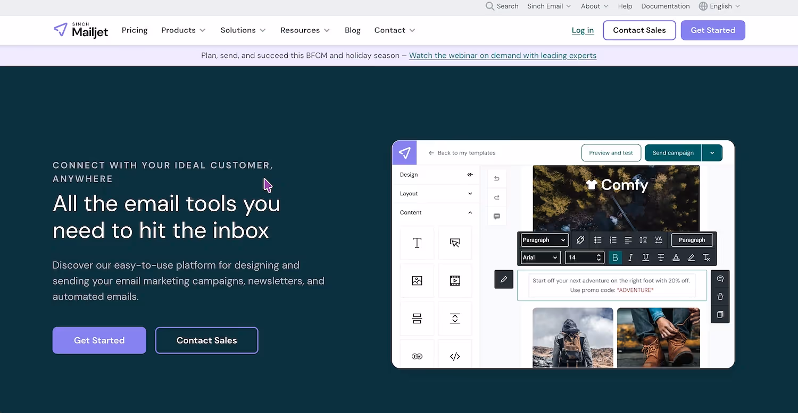Open the highlight color marker icon
Image resolution: width=798 pixels, height=413 pixels.
click(691, 257)
